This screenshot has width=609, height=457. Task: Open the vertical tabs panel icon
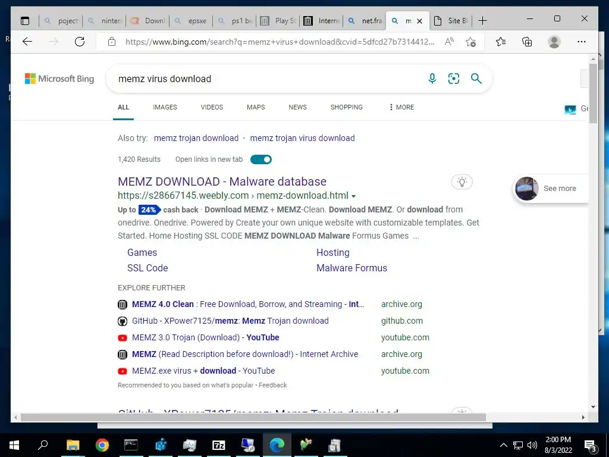click(x=25, y=21)
